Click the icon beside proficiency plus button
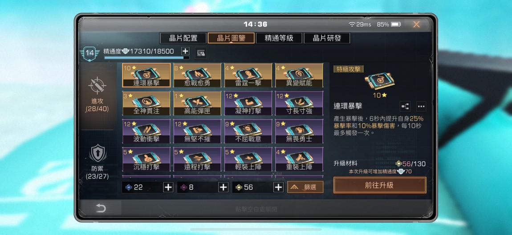The height and width of the screenshot is (235, 512). pyautogui.click(x=201, y=53)
